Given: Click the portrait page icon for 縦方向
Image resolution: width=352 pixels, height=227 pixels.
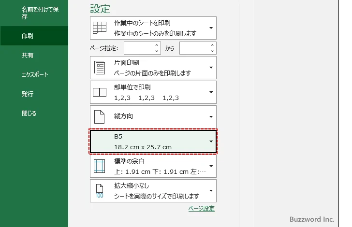Looking at the screenshot, I should click(x=99, y=117).
